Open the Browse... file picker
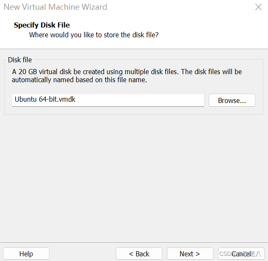The height and width of the screenshot is (261, 268). click(x=232, y=100)
